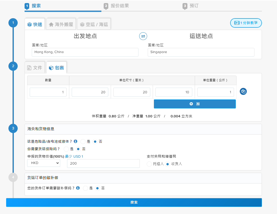
Task: Duplicate the parcel row with copy icon
Action: 243,91
